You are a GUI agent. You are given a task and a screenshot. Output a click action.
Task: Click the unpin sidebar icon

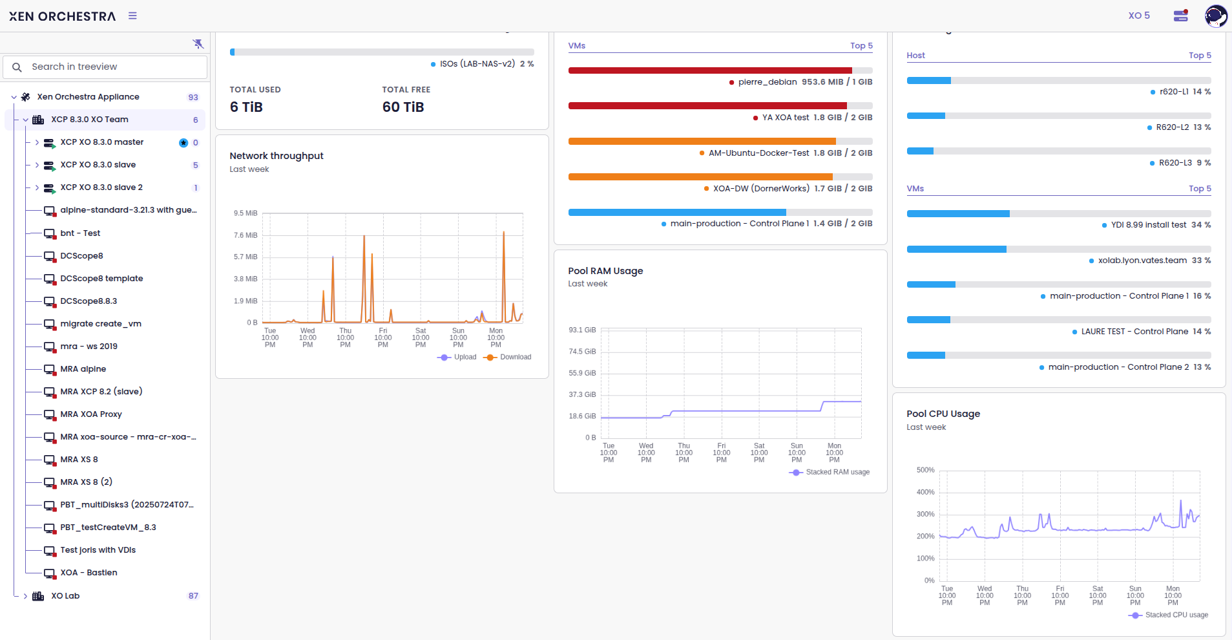[x=198, y=43]
